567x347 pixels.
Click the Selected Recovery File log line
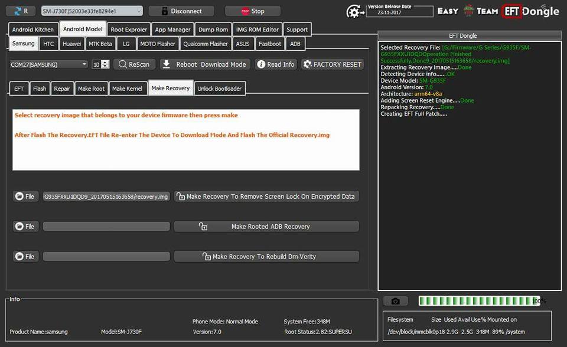(456, 54)
